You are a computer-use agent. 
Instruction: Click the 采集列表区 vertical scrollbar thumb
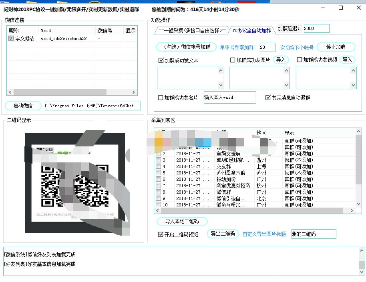tap(358, 160)
